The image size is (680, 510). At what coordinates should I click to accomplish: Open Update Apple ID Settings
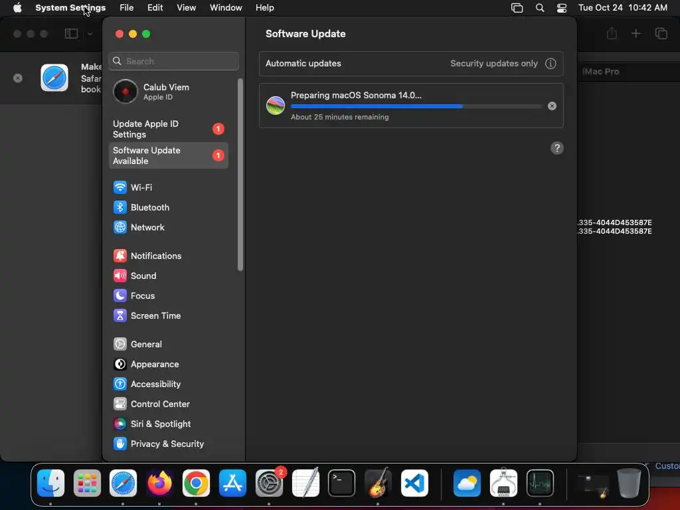tap(168, 129)
